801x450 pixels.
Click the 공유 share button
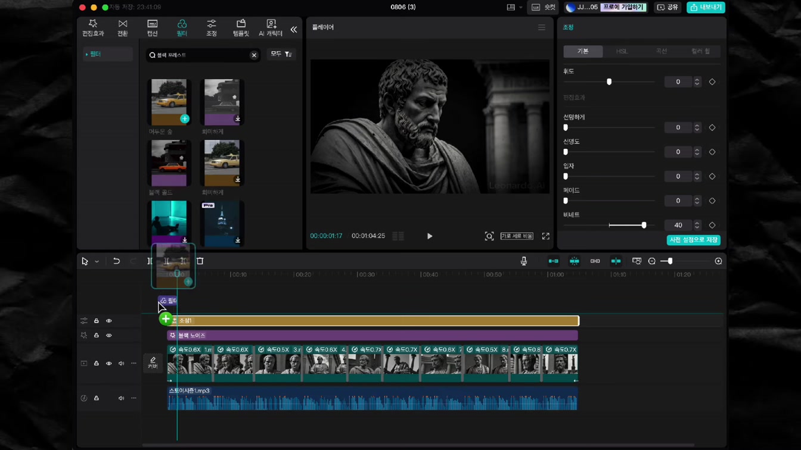[667, 7]
